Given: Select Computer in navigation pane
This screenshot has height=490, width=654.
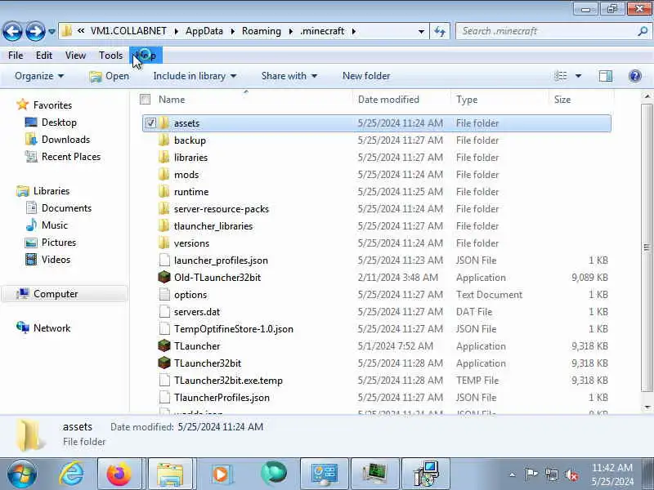Looking at the screenshot, I should [x=65, y=294].
